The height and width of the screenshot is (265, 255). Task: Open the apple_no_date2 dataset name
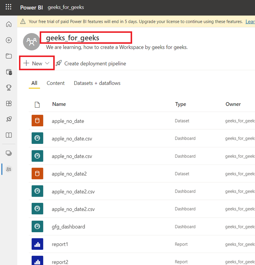pyautogui.click(x=69, y=174)
